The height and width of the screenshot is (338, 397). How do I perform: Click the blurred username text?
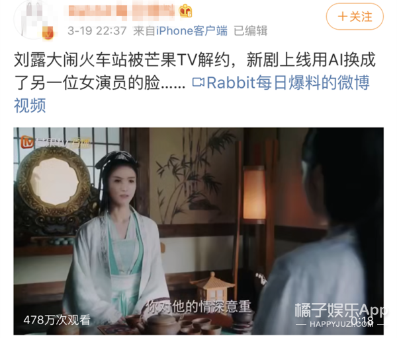122,11
